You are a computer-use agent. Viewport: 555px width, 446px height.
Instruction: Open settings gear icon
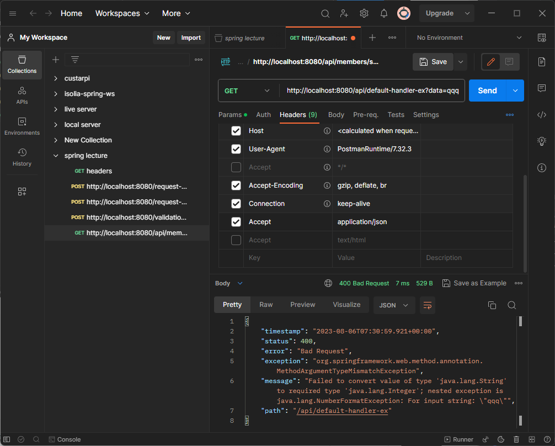364,13
